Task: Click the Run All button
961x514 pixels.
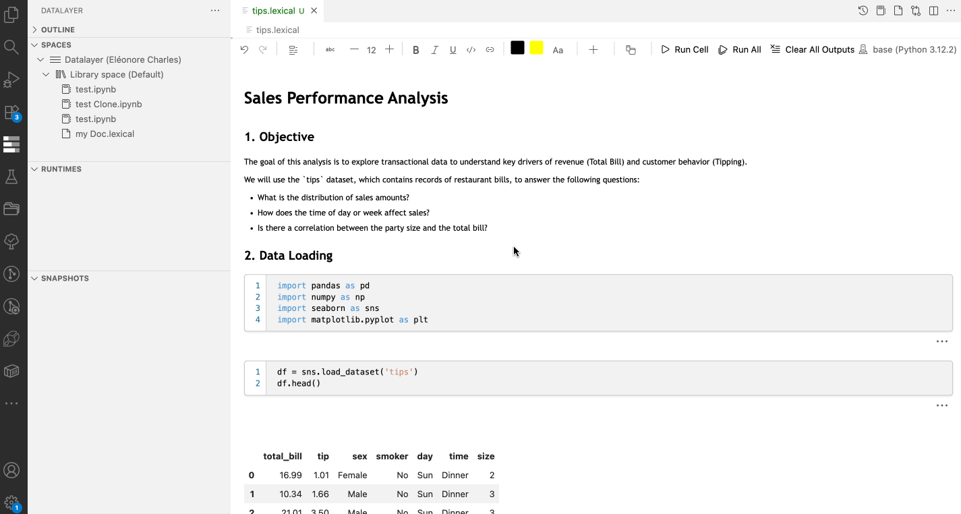Action: pos(739,49)
